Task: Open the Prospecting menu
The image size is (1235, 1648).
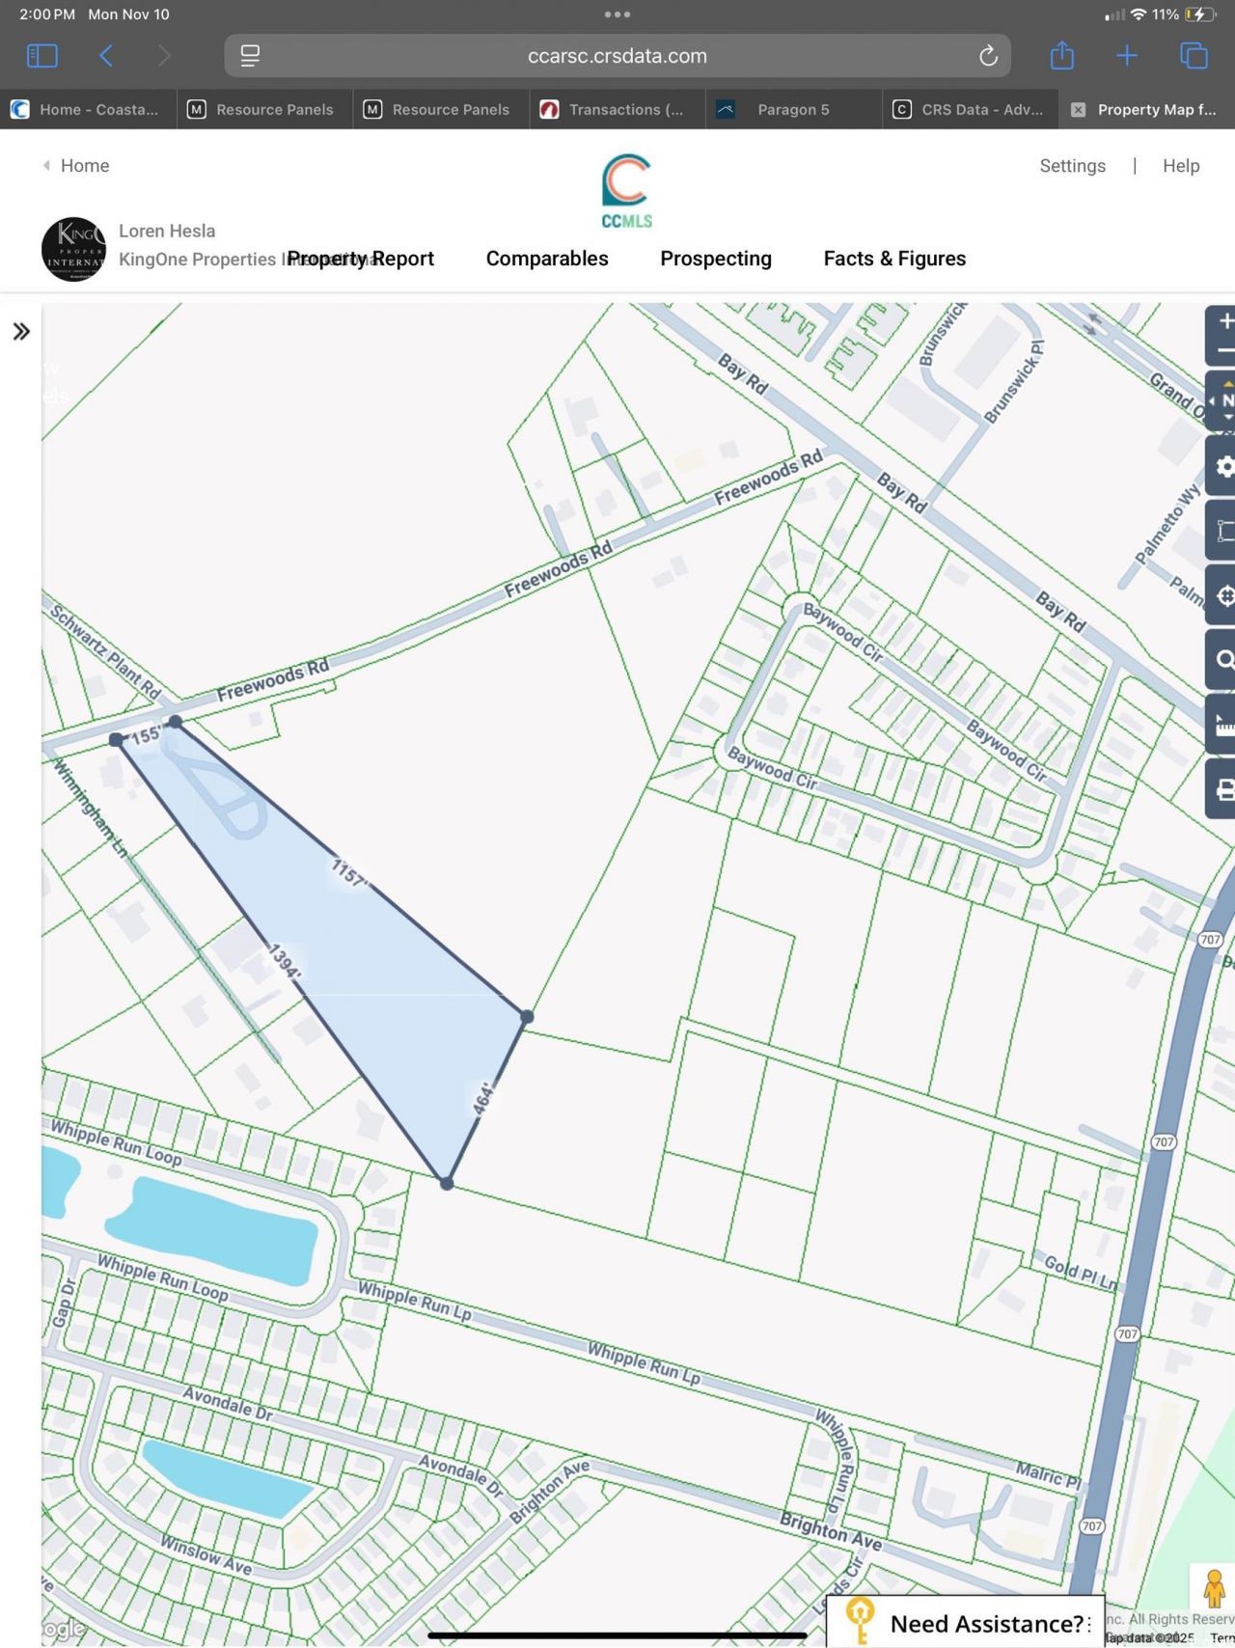Action: [715, 259]
